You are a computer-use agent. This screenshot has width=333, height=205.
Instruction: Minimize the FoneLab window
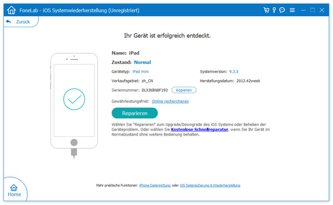[x=304, y=10]
